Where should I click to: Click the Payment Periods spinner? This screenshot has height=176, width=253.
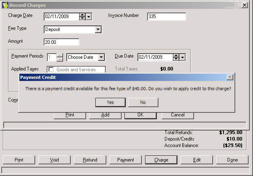[x=60, y=57]
